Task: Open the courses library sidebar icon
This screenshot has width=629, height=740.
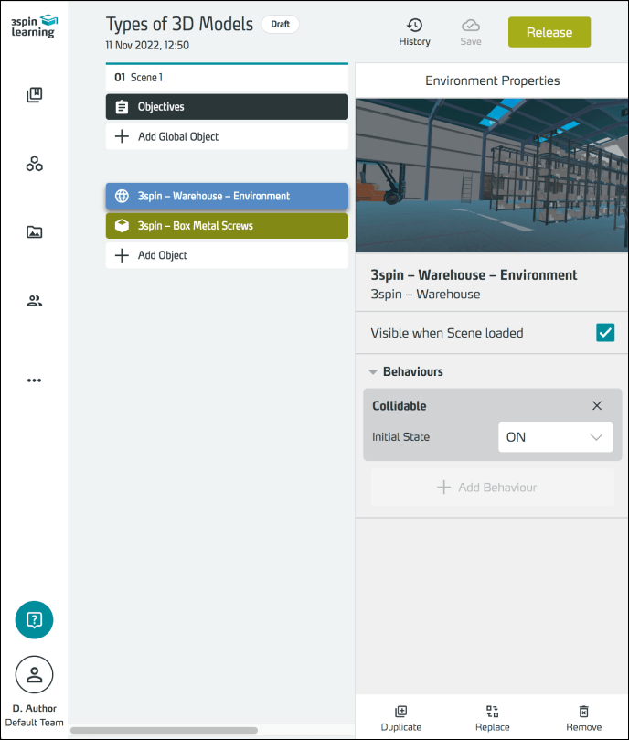Action: click(34, 95)
